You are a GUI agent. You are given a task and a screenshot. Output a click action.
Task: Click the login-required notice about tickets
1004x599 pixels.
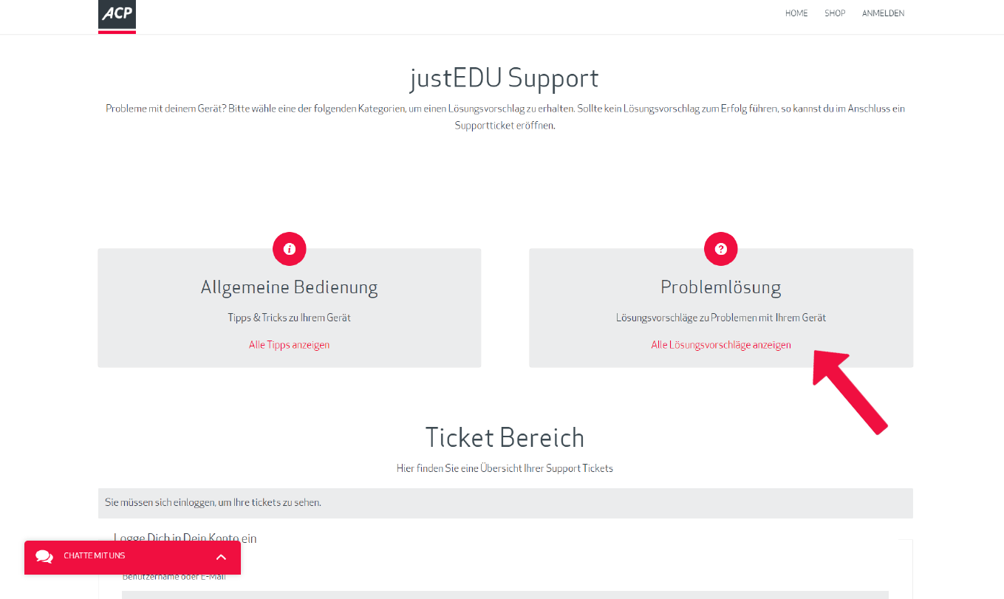pos(213,503)
